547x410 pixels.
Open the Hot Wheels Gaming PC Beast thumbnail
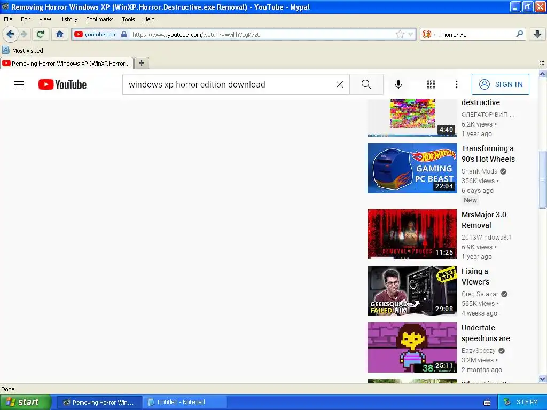(x=412, y=168)
